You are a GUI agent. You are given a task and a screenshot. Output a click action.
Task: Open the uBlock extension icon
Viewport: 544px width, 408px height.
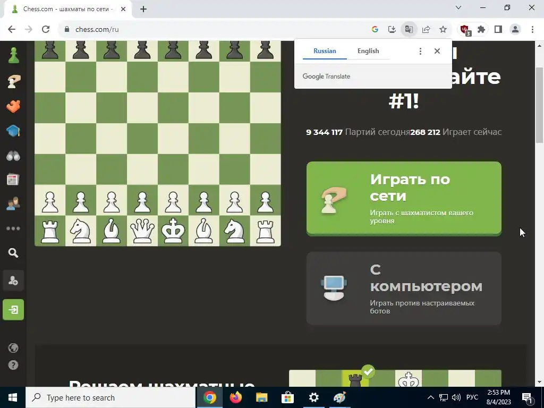465,30
